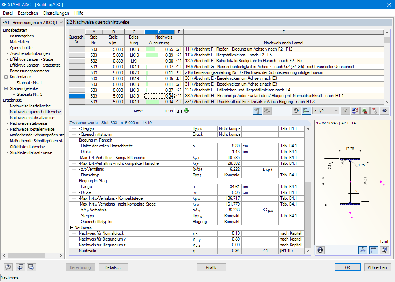The image size is (395, 282).
Task: Open Nachweise lastfallweise results
Action: click(30, 106)
